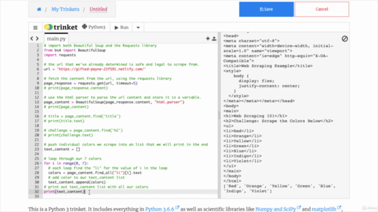Click the <li>Violet</li> output line
The height and width of the screenshot is (212, 378).
[242, 161]
